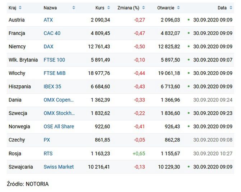Open the CAC 40 index link
The width and height of the screenshot is (241, 192).
pos(52,33)
